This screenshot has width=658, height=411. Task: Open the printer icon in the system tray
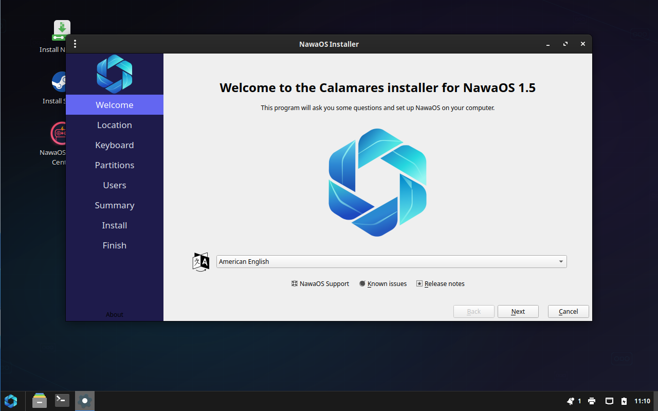592,401
